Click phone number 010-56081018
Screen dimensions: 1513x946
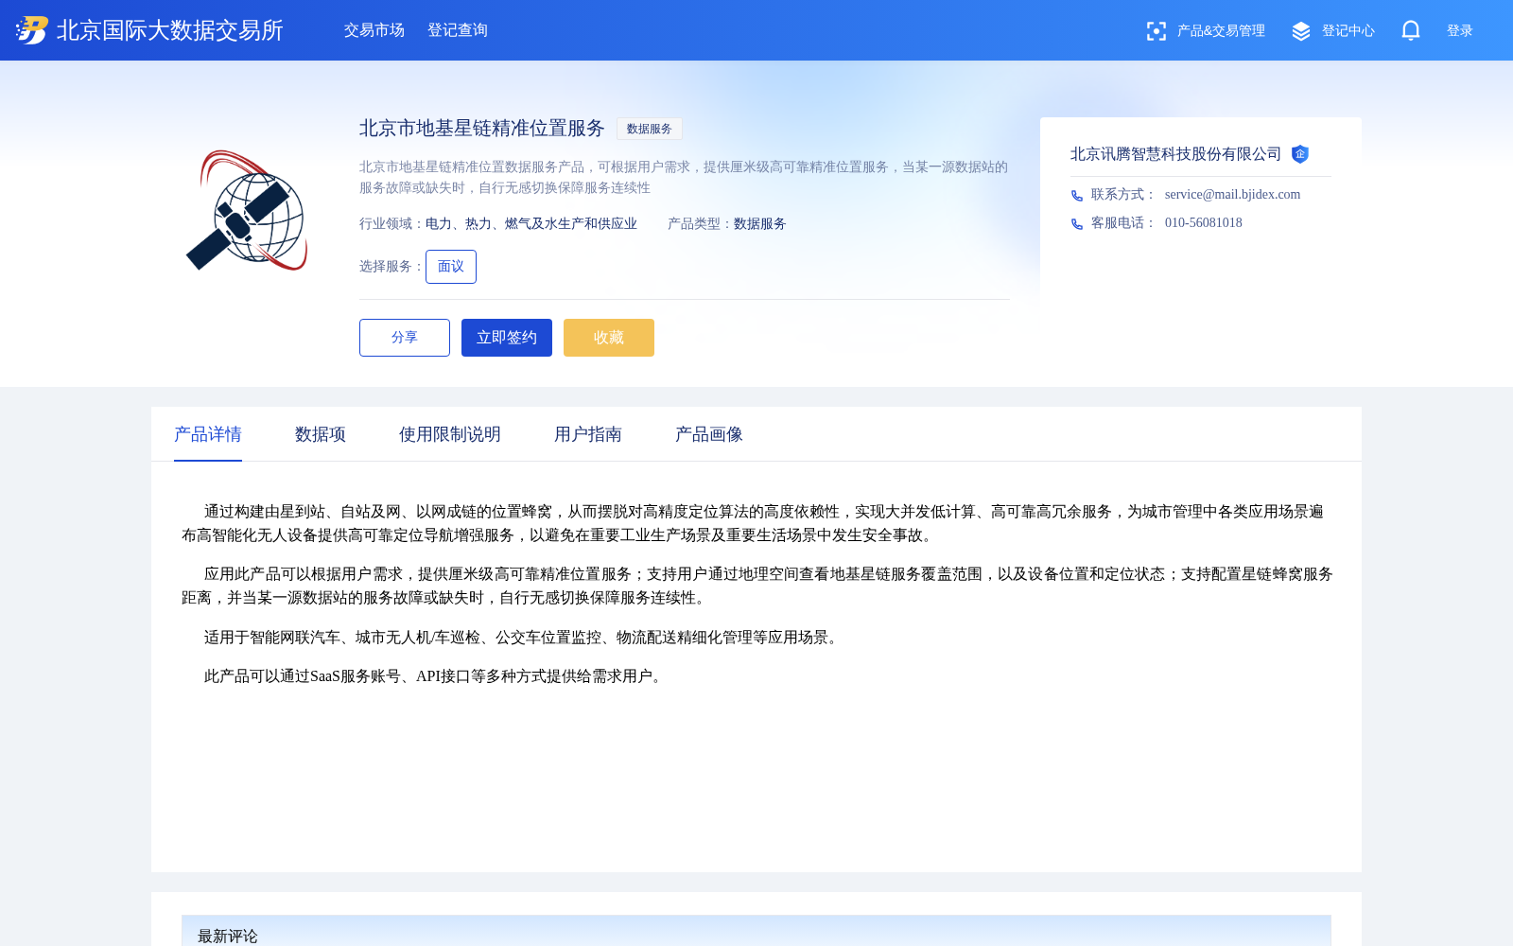click(x=1204, y=223)
